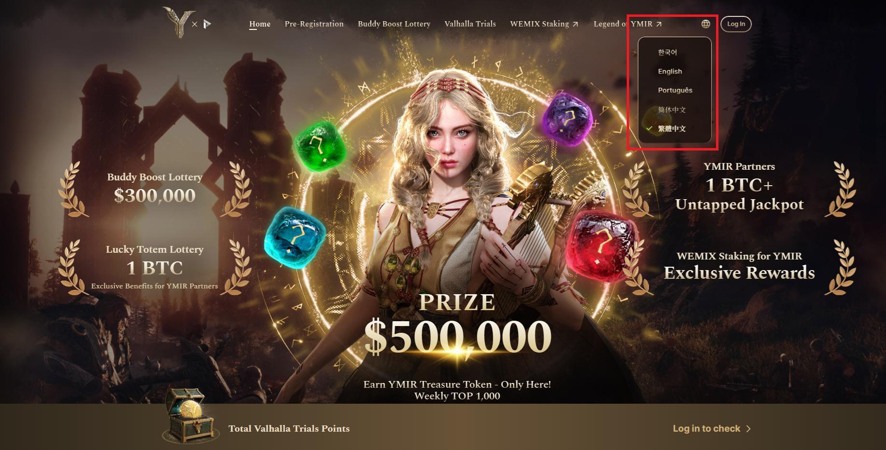Open the WEMIX Staking external link
Image resolution: width=886 pixels, height=450 pixels.
pos(544,24)
